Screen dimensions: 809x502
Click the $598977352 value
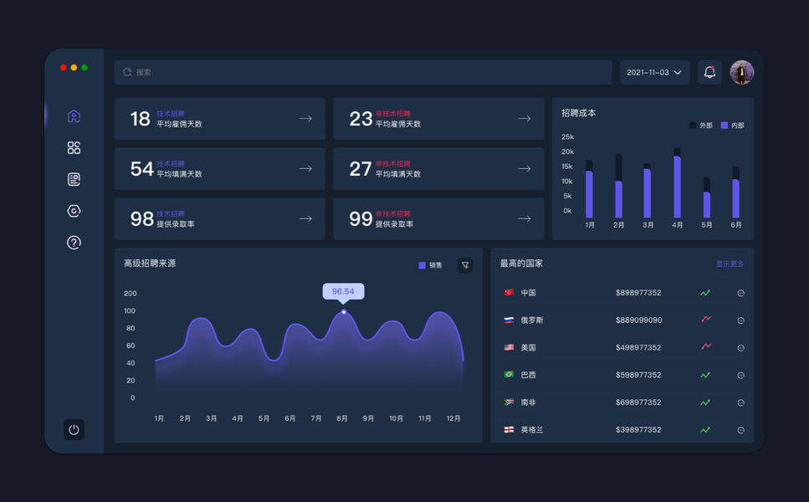[x=638, y=375]
